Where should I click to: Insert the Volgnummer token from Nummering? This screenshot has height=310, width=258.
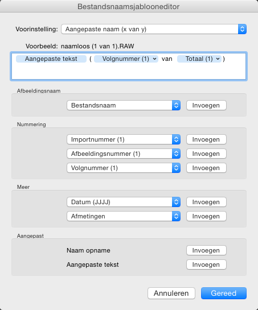coord(206,168)
